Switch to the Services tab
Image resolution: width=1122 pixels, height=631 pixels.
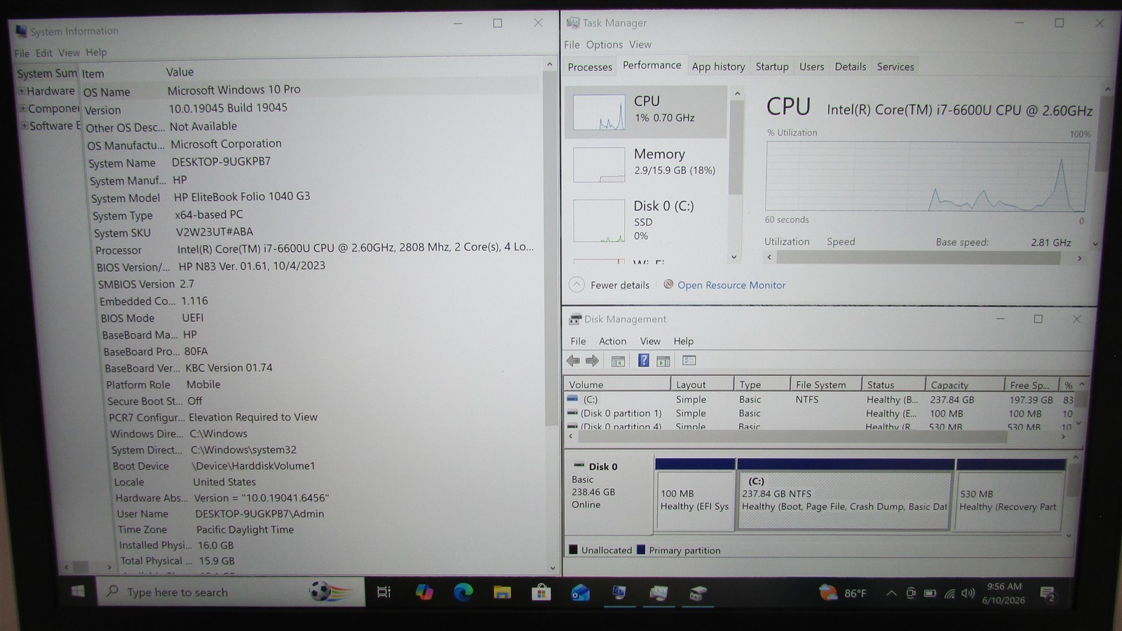895,67
